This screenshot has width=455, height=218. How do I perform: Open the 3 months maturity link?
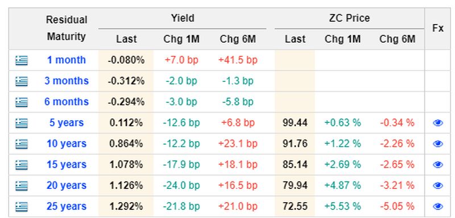67,81
